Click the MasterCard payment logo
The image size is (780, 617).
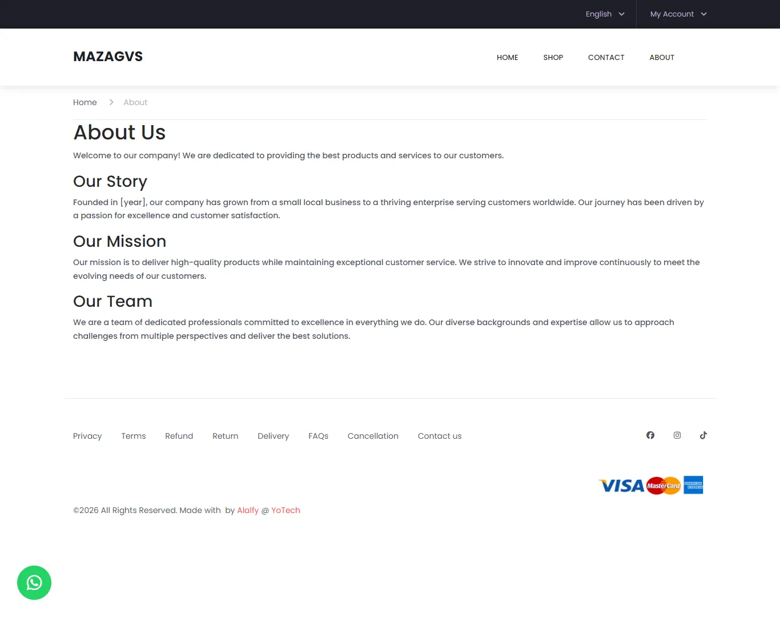pos(663,486)
